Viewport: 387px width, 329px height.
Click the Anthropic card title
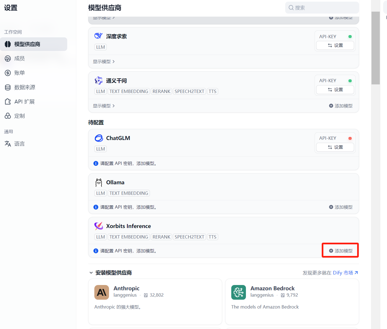126,288
